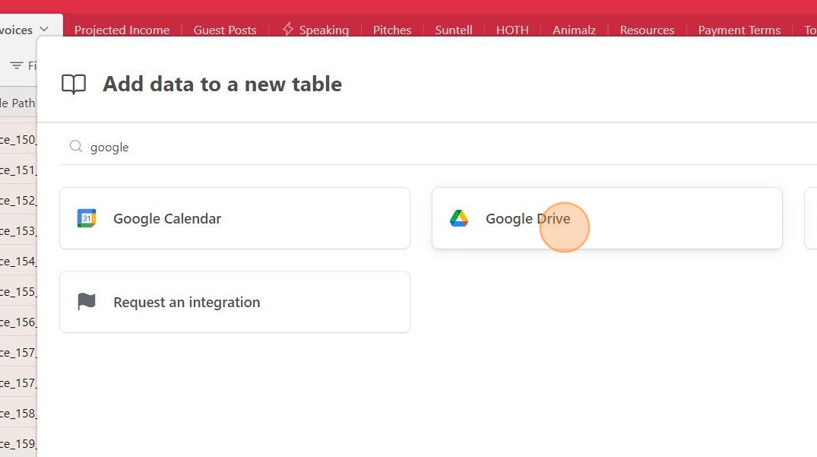The height and width of the screenshot is (457, 817).
Task: Open the Google Drive integration card
Action: [607, 218]
